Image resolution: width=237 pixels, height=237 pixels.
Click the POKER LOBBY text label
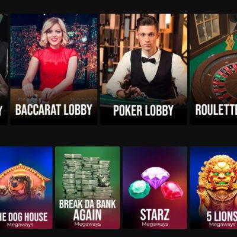coord(143,110)
